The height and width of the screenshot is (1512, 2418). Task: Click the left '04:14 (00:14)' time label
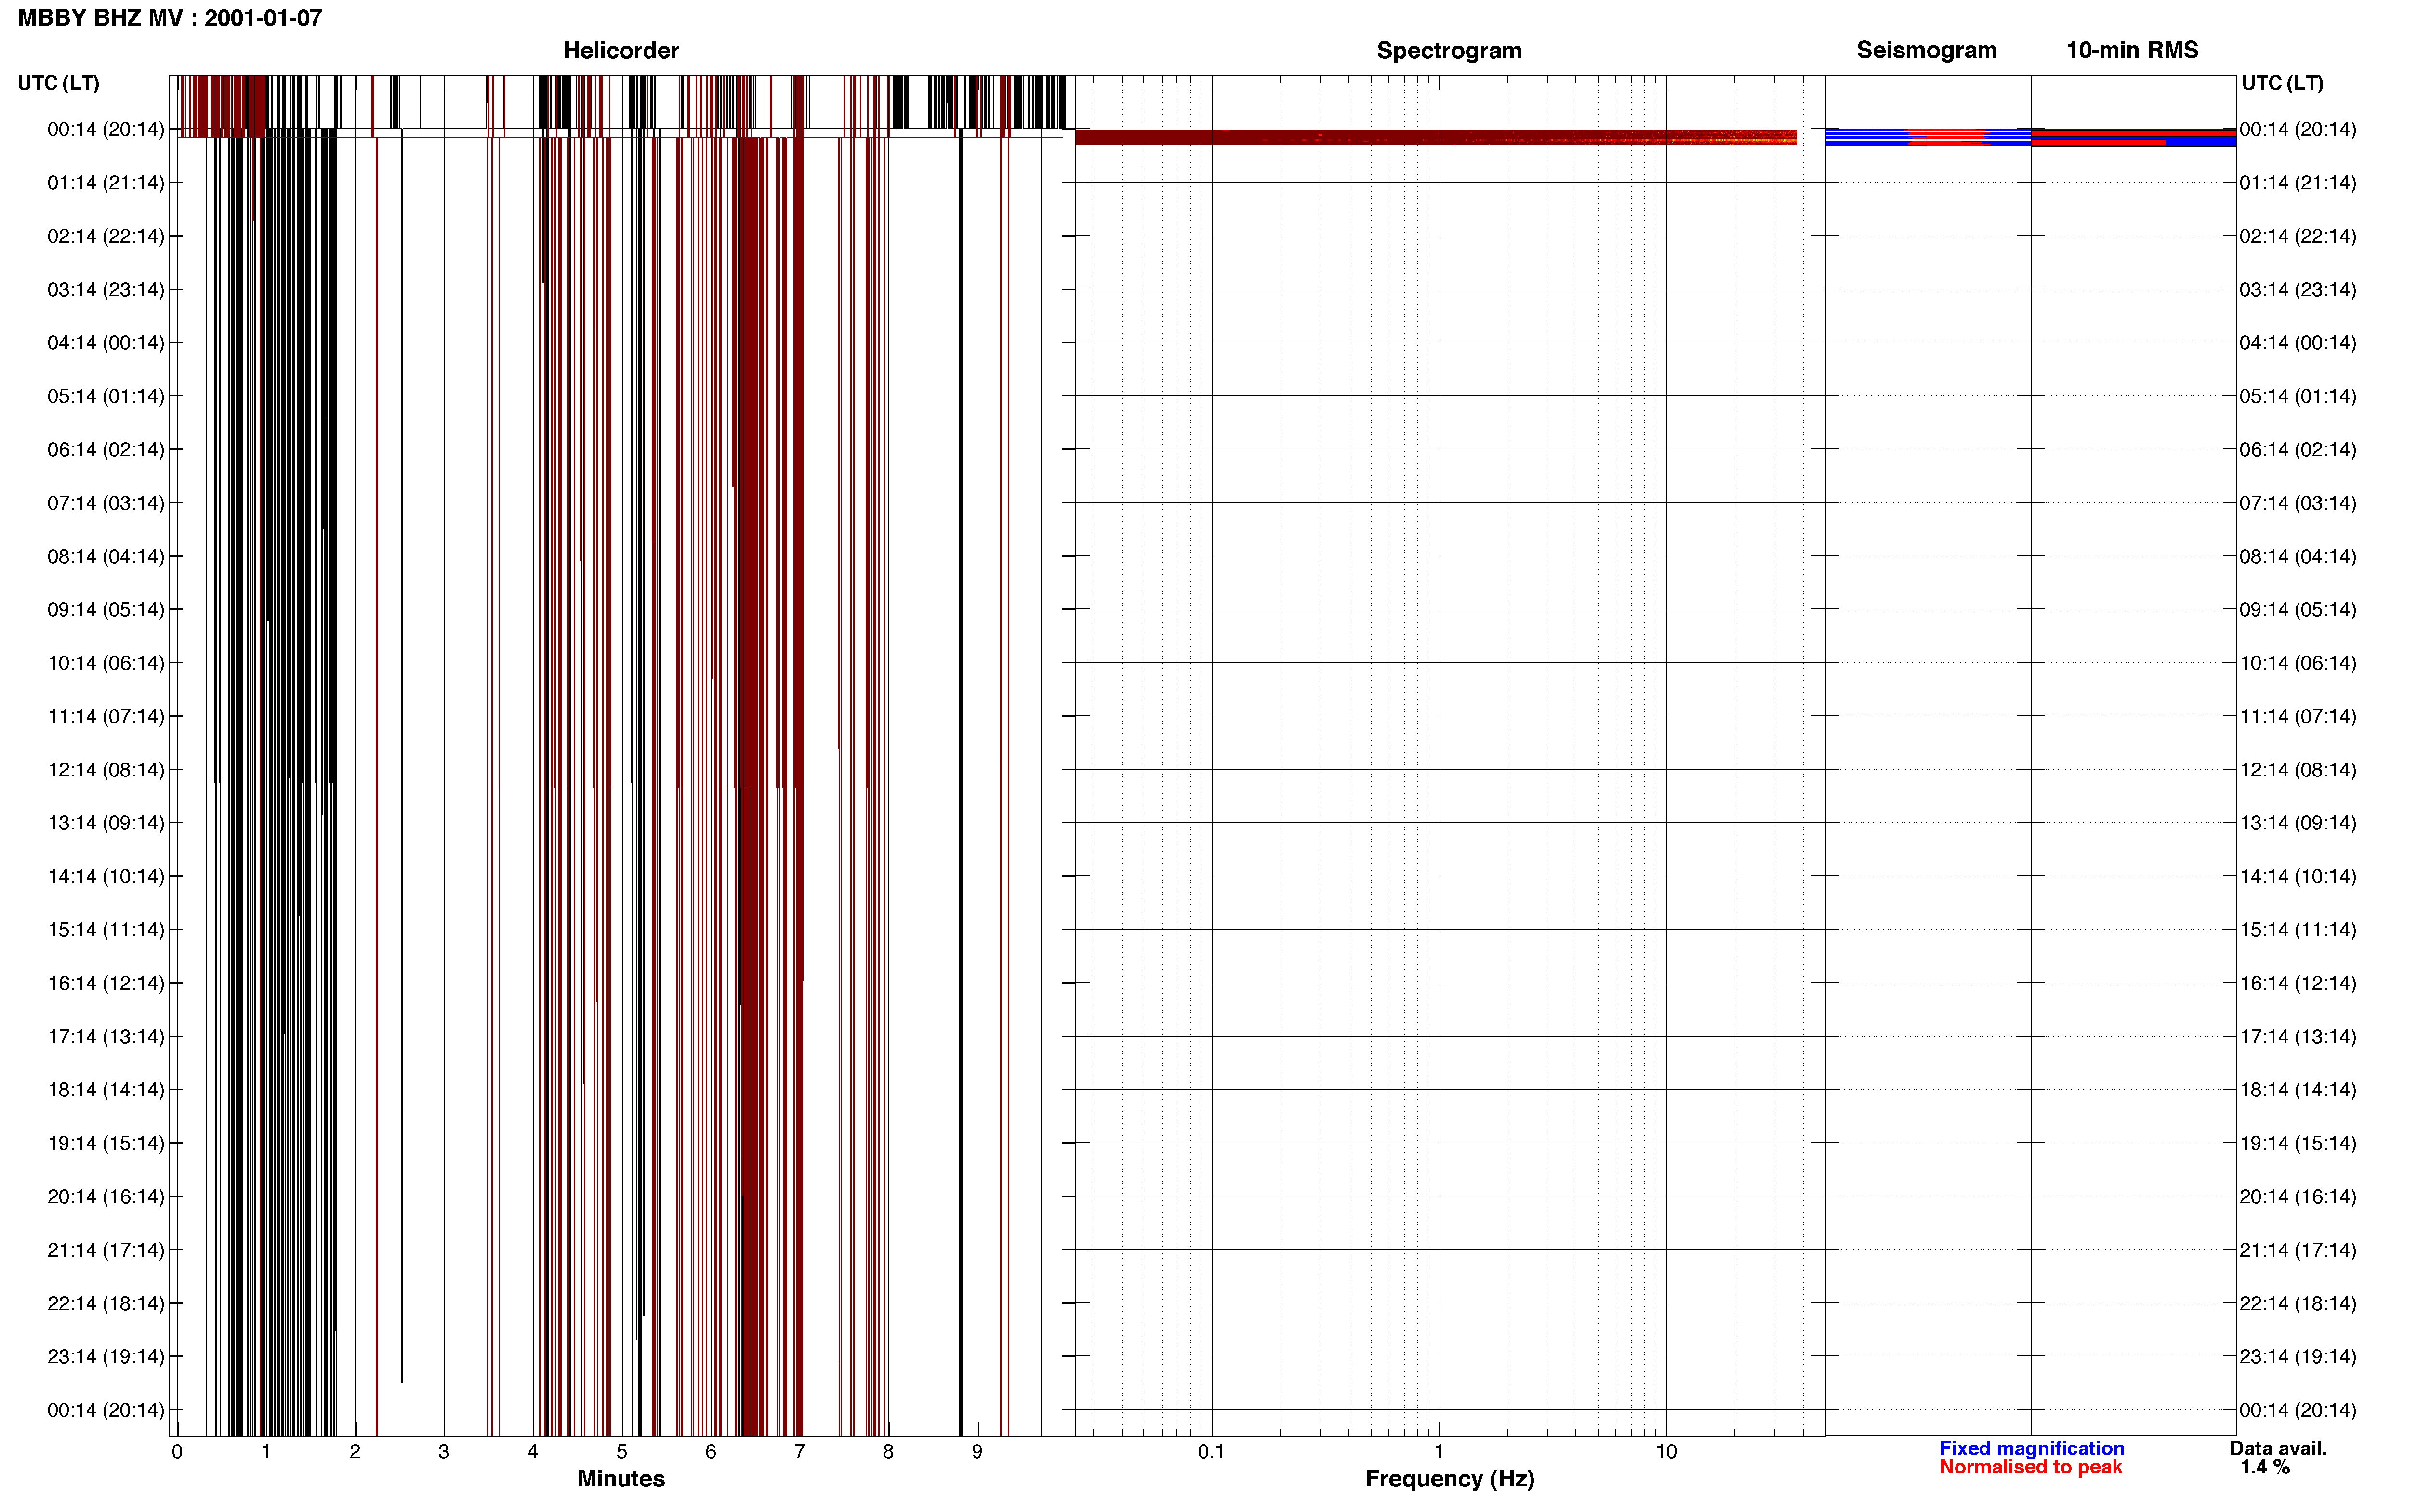point(106,343)
